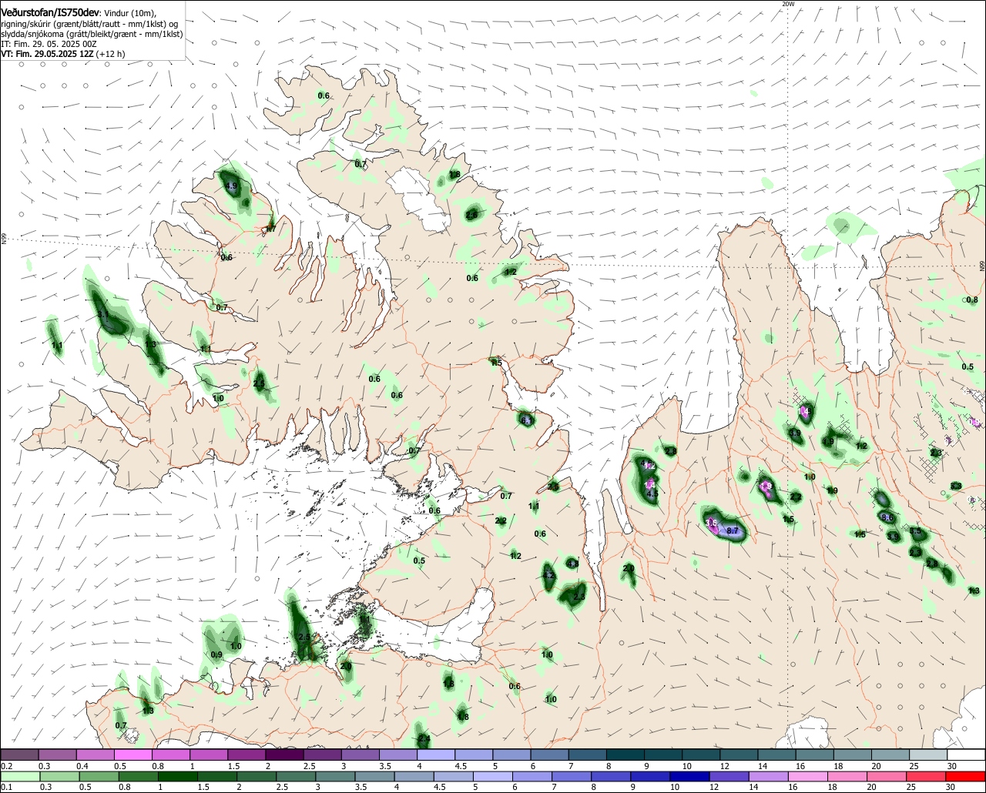
Task: Click the upper legend purple swatch labeled 0.2
Action: (19, 755)
